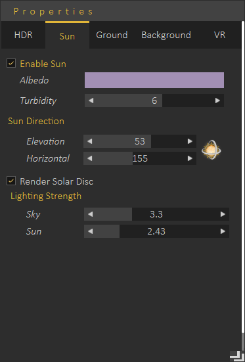The height and width of the screenshot is (362, 245).
Task: Increase Sky strength with right arrow
Action: pyautogui.click(x=223, y=214)
